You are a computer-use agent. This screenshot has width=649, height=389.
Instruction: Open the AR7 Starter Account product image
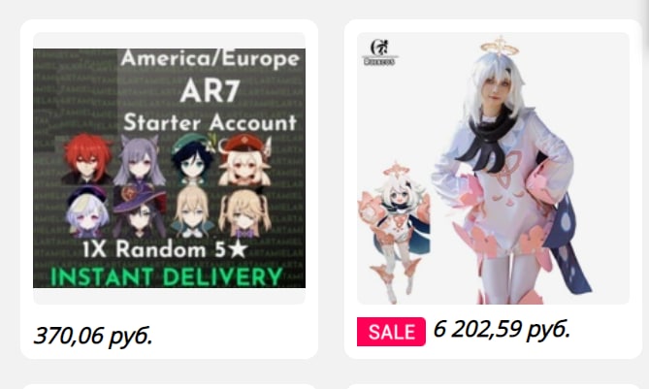coord(169,168)
